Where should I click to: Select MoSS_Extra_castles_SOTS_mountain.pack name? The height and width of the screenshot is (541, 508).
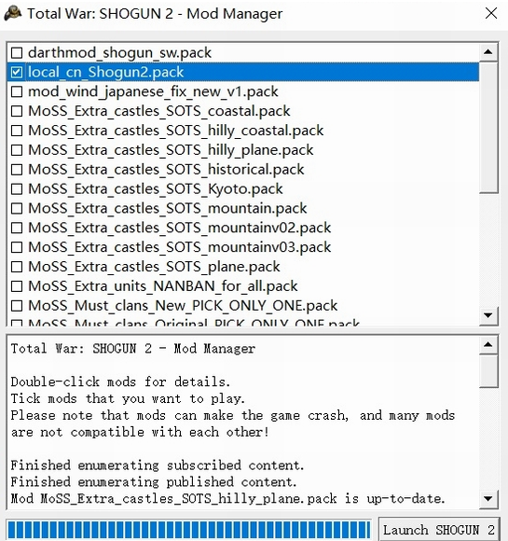point(167,208)
